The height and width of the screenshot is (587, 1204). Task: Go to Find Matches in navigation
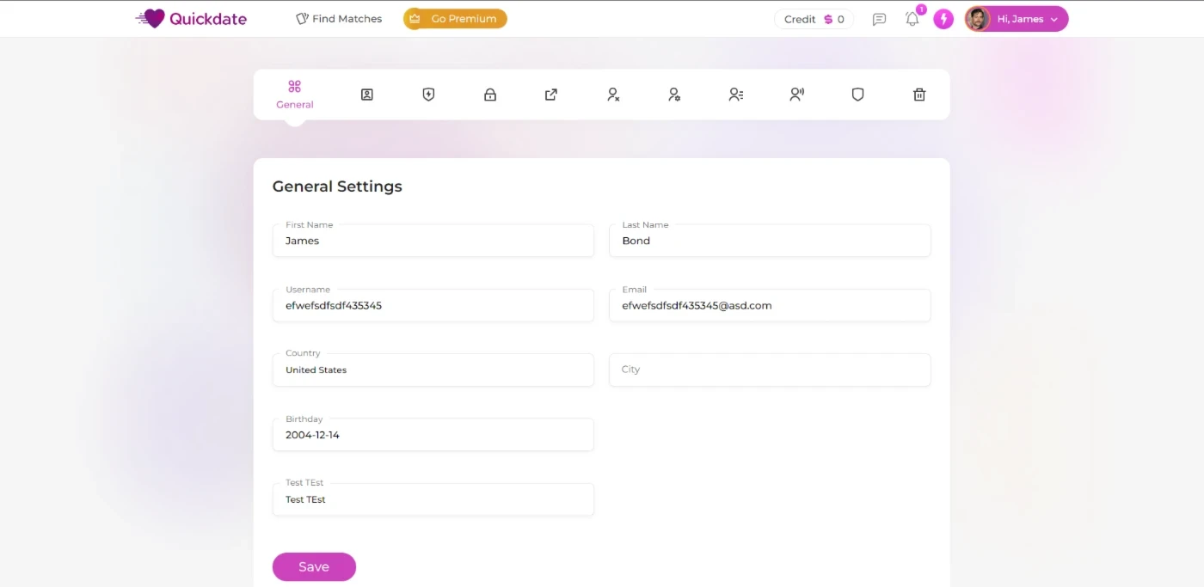[x=339, y=19]
